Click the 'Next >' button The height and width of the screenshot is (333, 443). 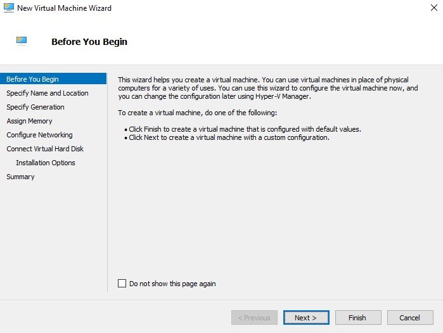tap(306, 318)
